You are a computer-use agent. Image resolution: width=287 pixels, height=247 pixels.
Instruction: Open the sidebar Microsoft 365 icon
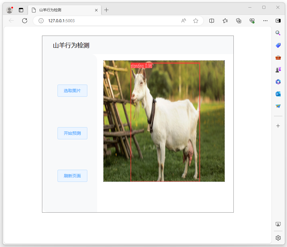(x=278, y=82)
